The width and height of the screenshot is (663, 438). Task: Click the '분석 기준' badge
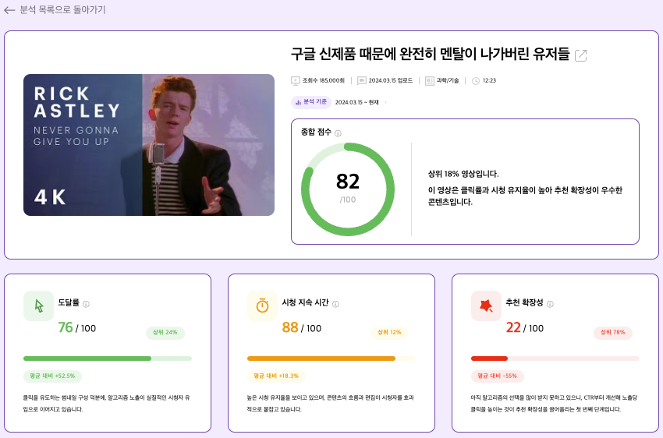click(310, 102)
